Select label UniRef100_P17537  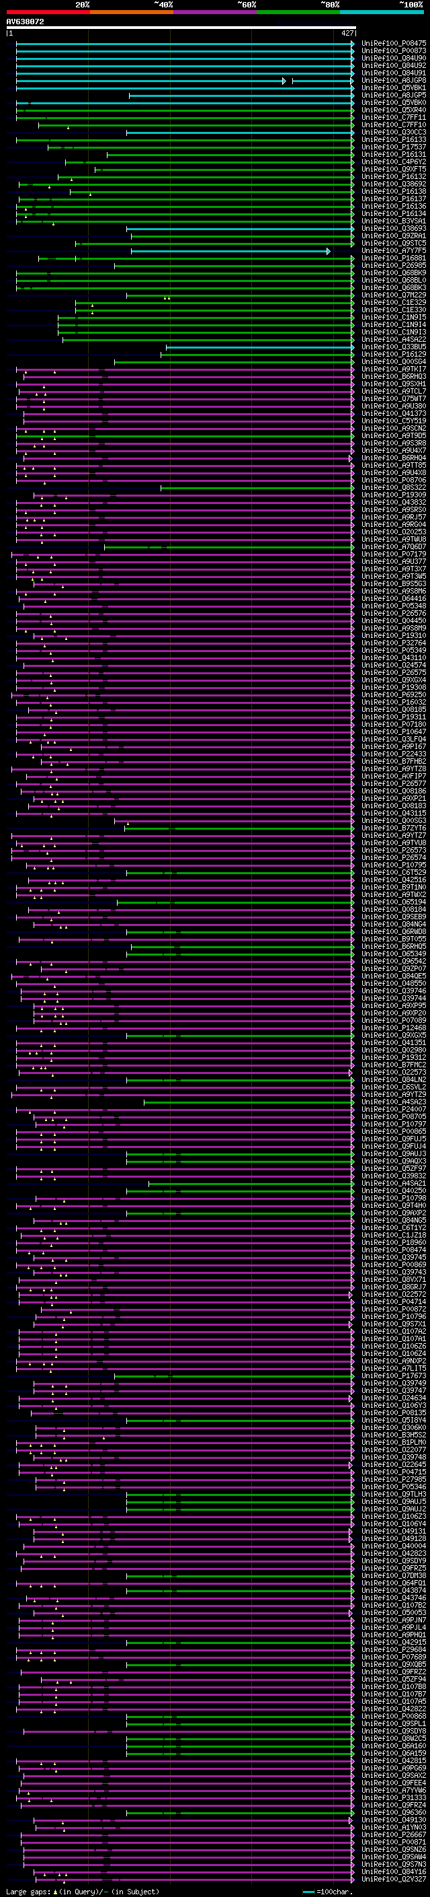(394, 147)
